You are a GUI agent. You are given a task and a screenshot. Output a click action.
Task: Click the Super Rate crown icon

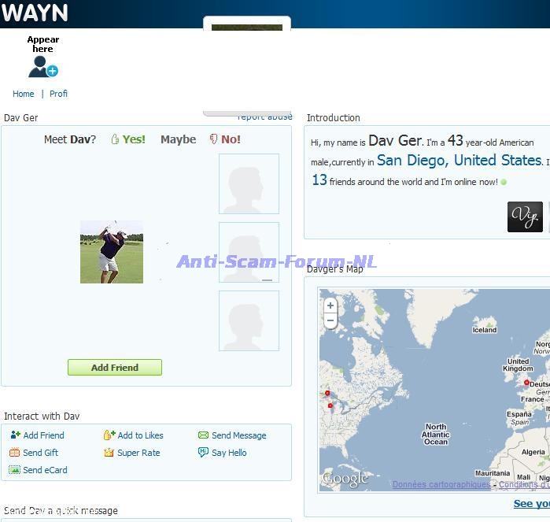[x=109, y=453]
